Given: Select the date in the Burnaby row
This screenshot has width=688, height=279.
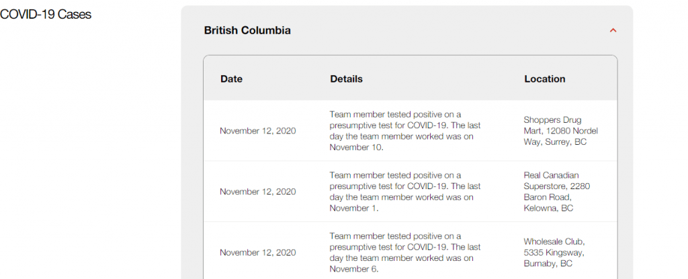Looking at the screenshot, I should tap(257, 253).
